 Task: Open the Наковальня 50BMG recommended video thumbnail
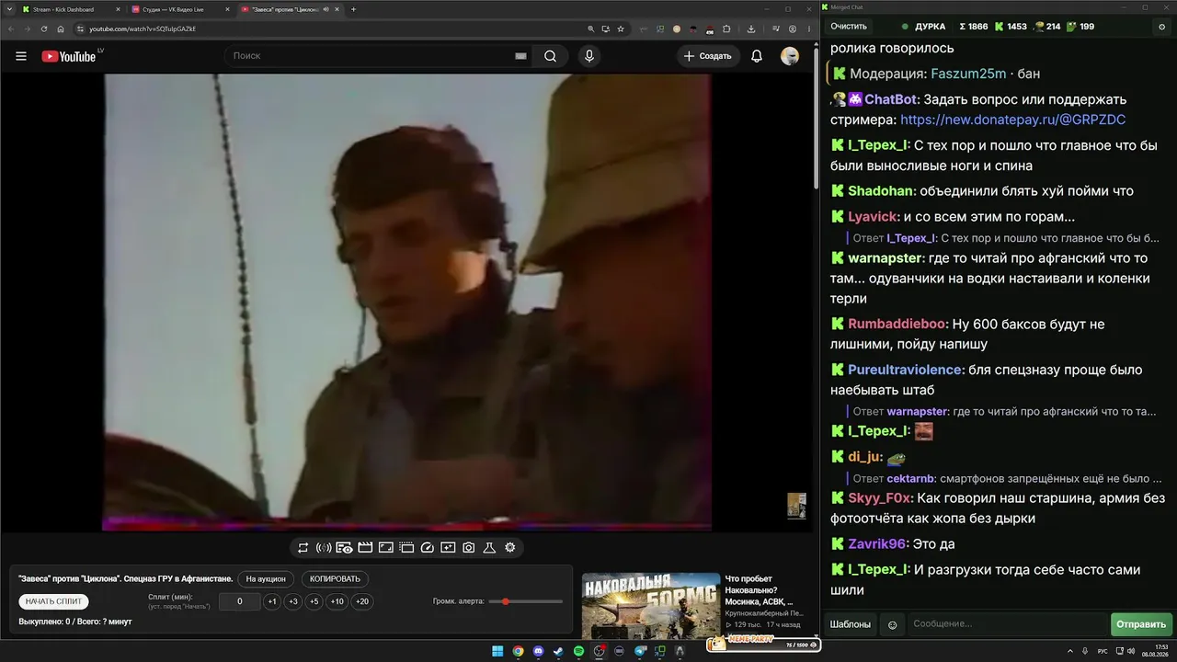point(651,605)
